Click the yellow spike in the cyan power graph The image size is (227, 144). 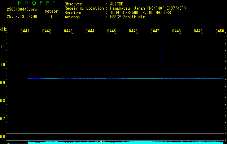[101, 142]
